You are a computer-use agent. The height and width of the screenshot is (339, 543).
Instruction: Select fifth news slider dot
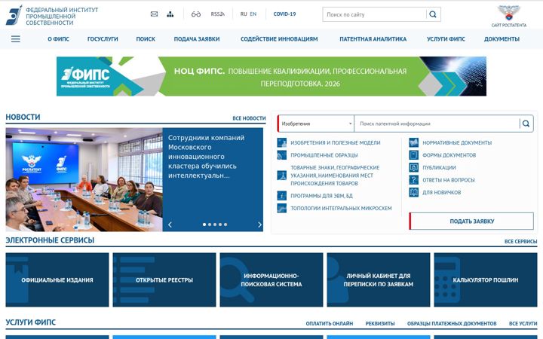pyautogui.click(x=225, y=224)
